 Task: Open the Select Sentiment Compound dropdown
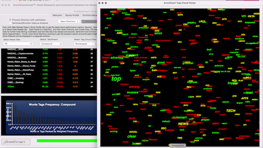pyautogui.click(x=51, y=44)
